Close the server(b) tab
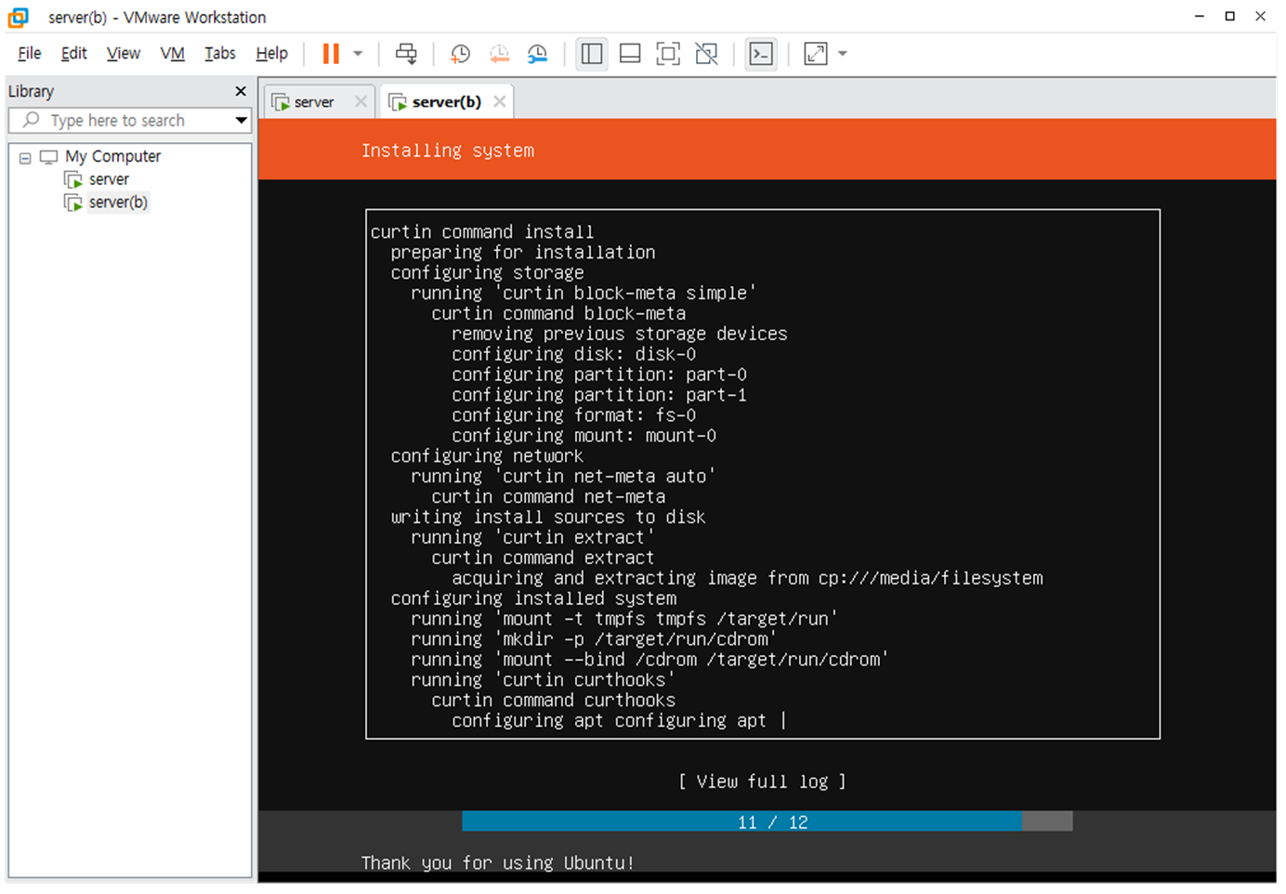Viewport: 1286px width, 894px height. (x=499, y=102)
